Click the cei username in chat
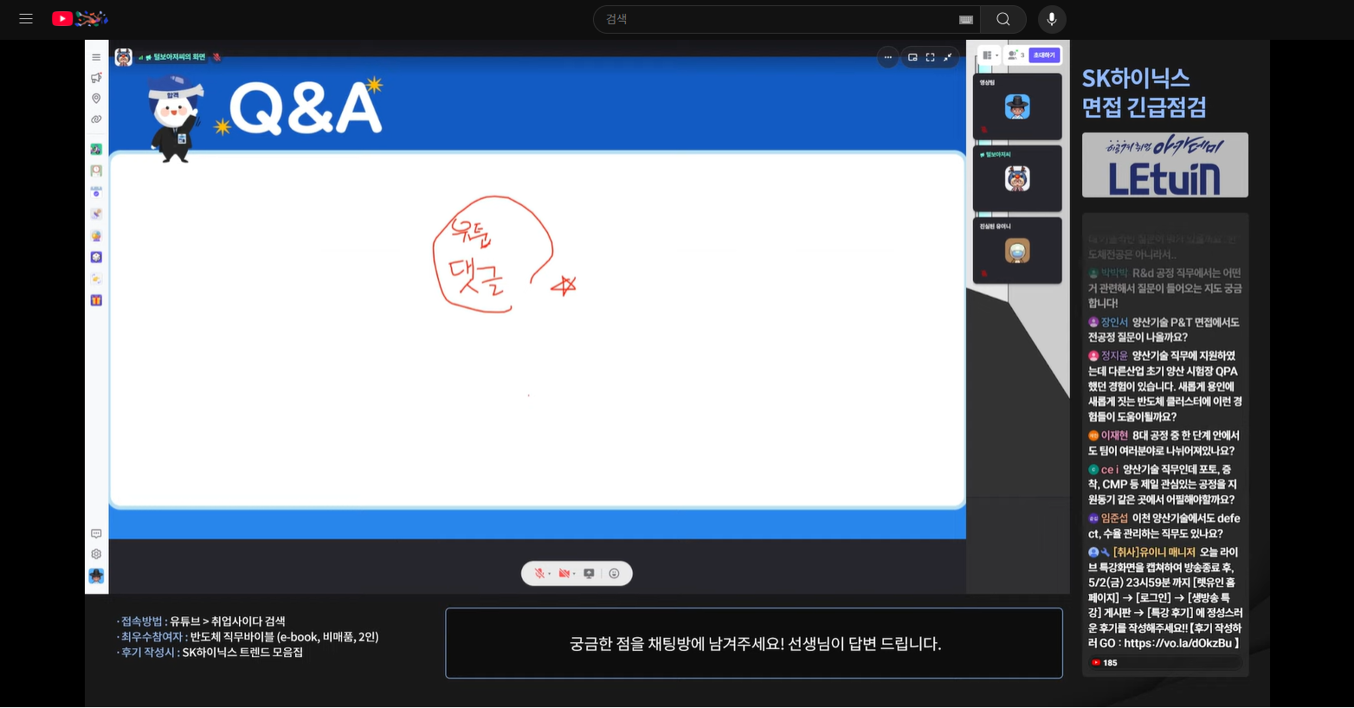Viewport: 1354px width, 708px height. (1109, 469)
